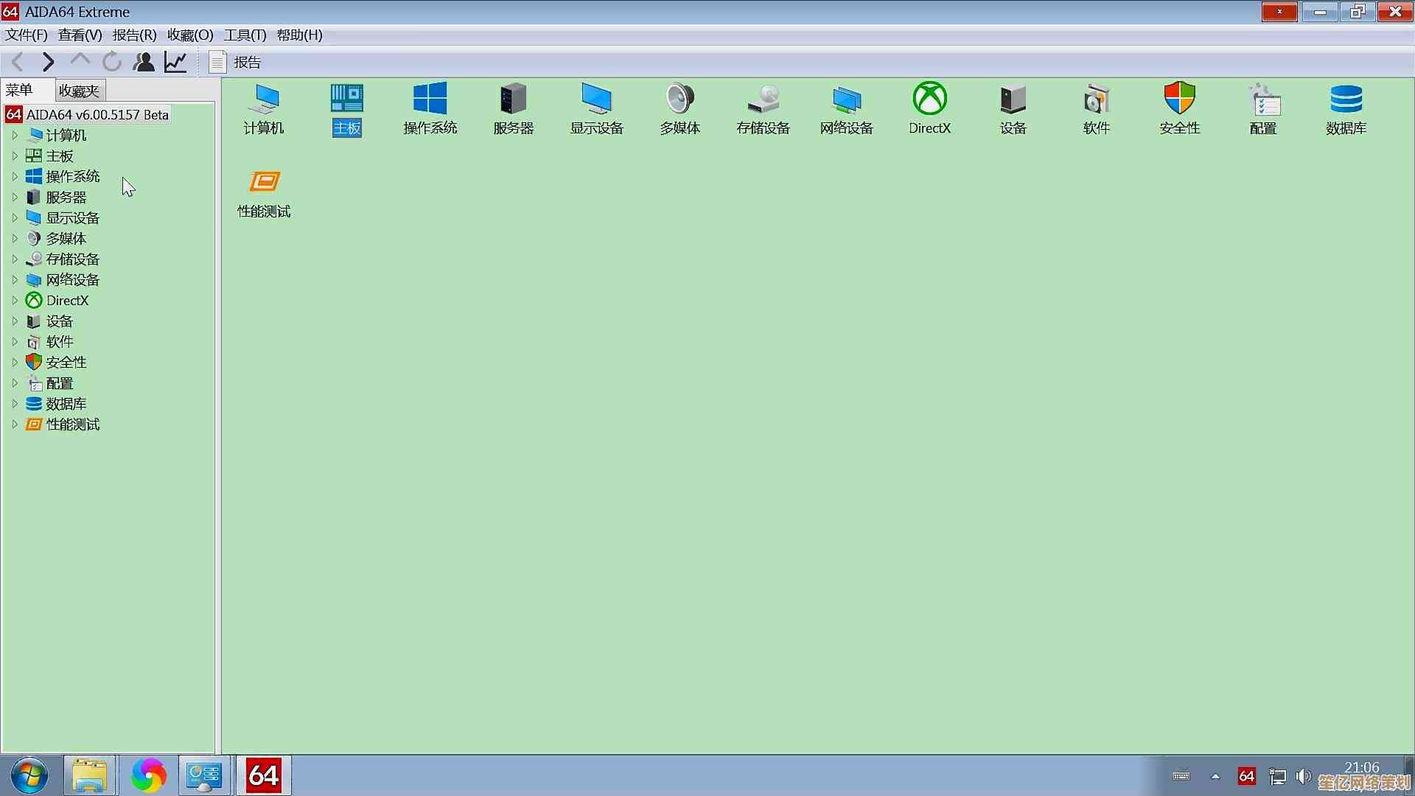Select 操作系统 in the sidebar tree
The width and height of the screenshot is (1415, 796).
pyautogui.click(x=72, y=177)
